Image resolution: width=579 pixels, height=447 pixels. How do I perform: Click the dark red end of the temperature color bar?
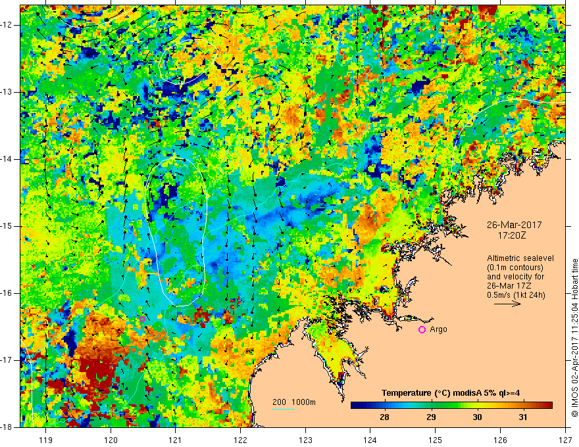click(x=548, y=406)
